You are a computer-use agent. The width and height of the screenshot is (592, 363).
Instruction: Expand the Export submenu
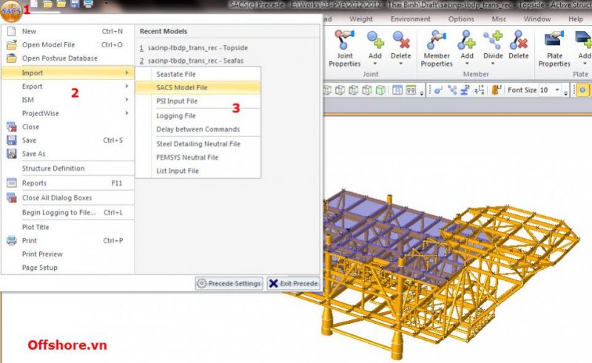pos(68,86)
